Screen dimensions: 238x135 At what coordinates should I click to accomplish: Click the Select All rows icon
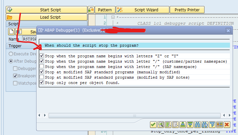168,125
